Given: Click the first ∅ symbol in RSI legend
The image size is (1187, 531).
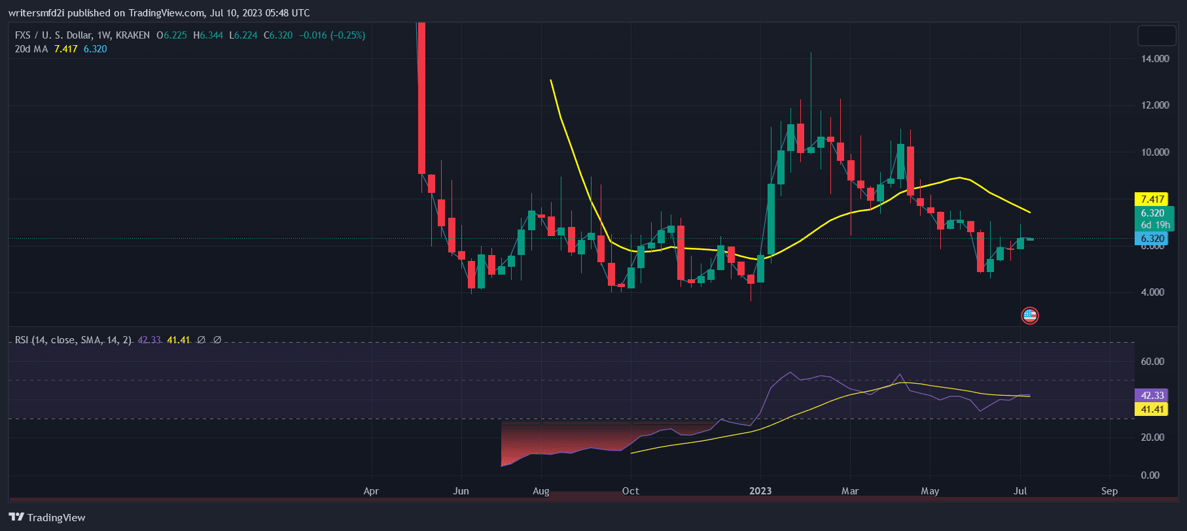Looking at the screenshot, I should tap(202, 340).
